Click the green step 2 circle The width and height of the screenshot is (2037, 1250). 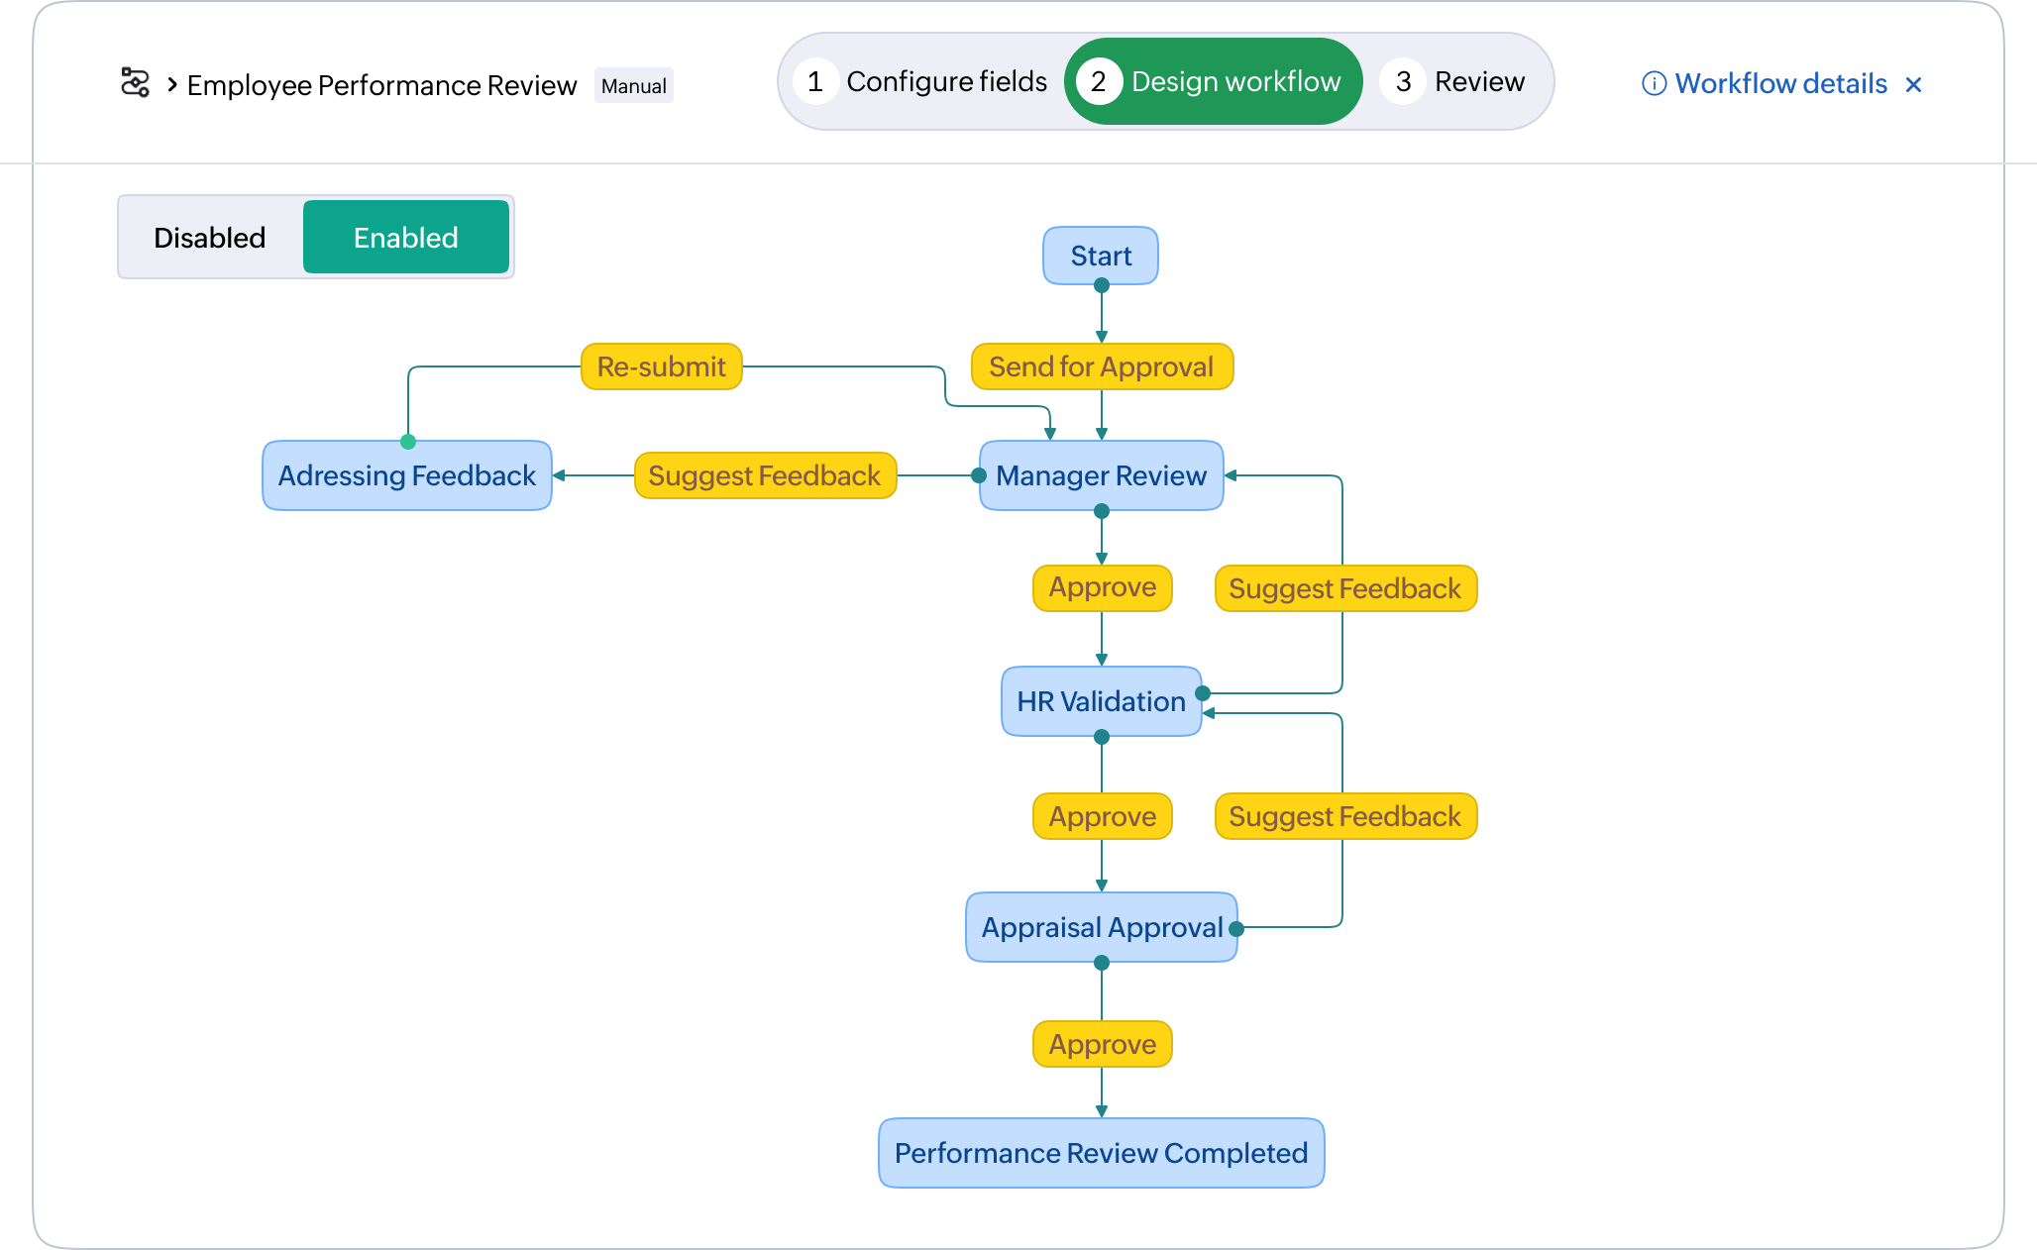click(1099, 81)
